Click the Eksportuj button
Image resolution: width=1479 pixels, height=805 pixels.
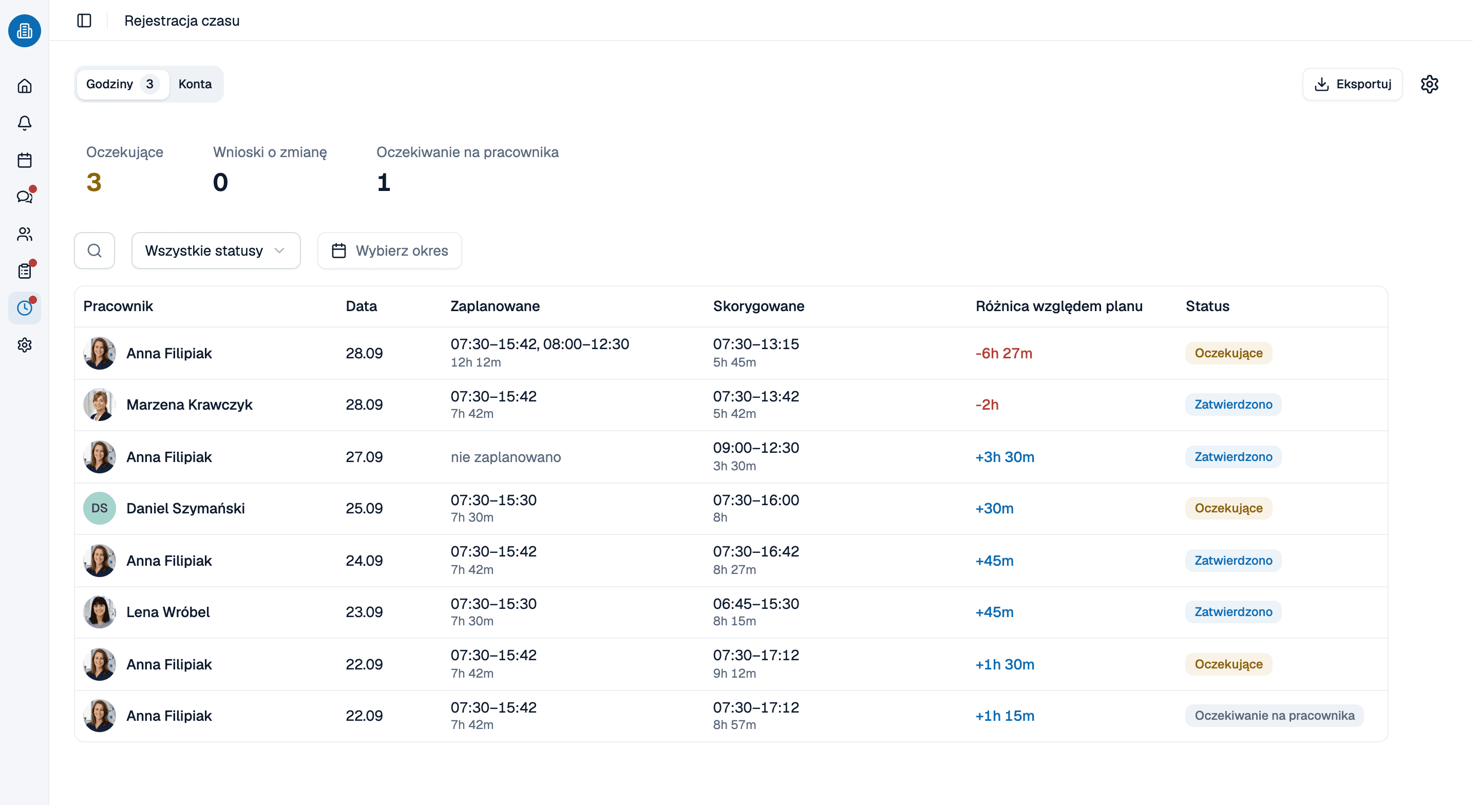point(1352,84)
